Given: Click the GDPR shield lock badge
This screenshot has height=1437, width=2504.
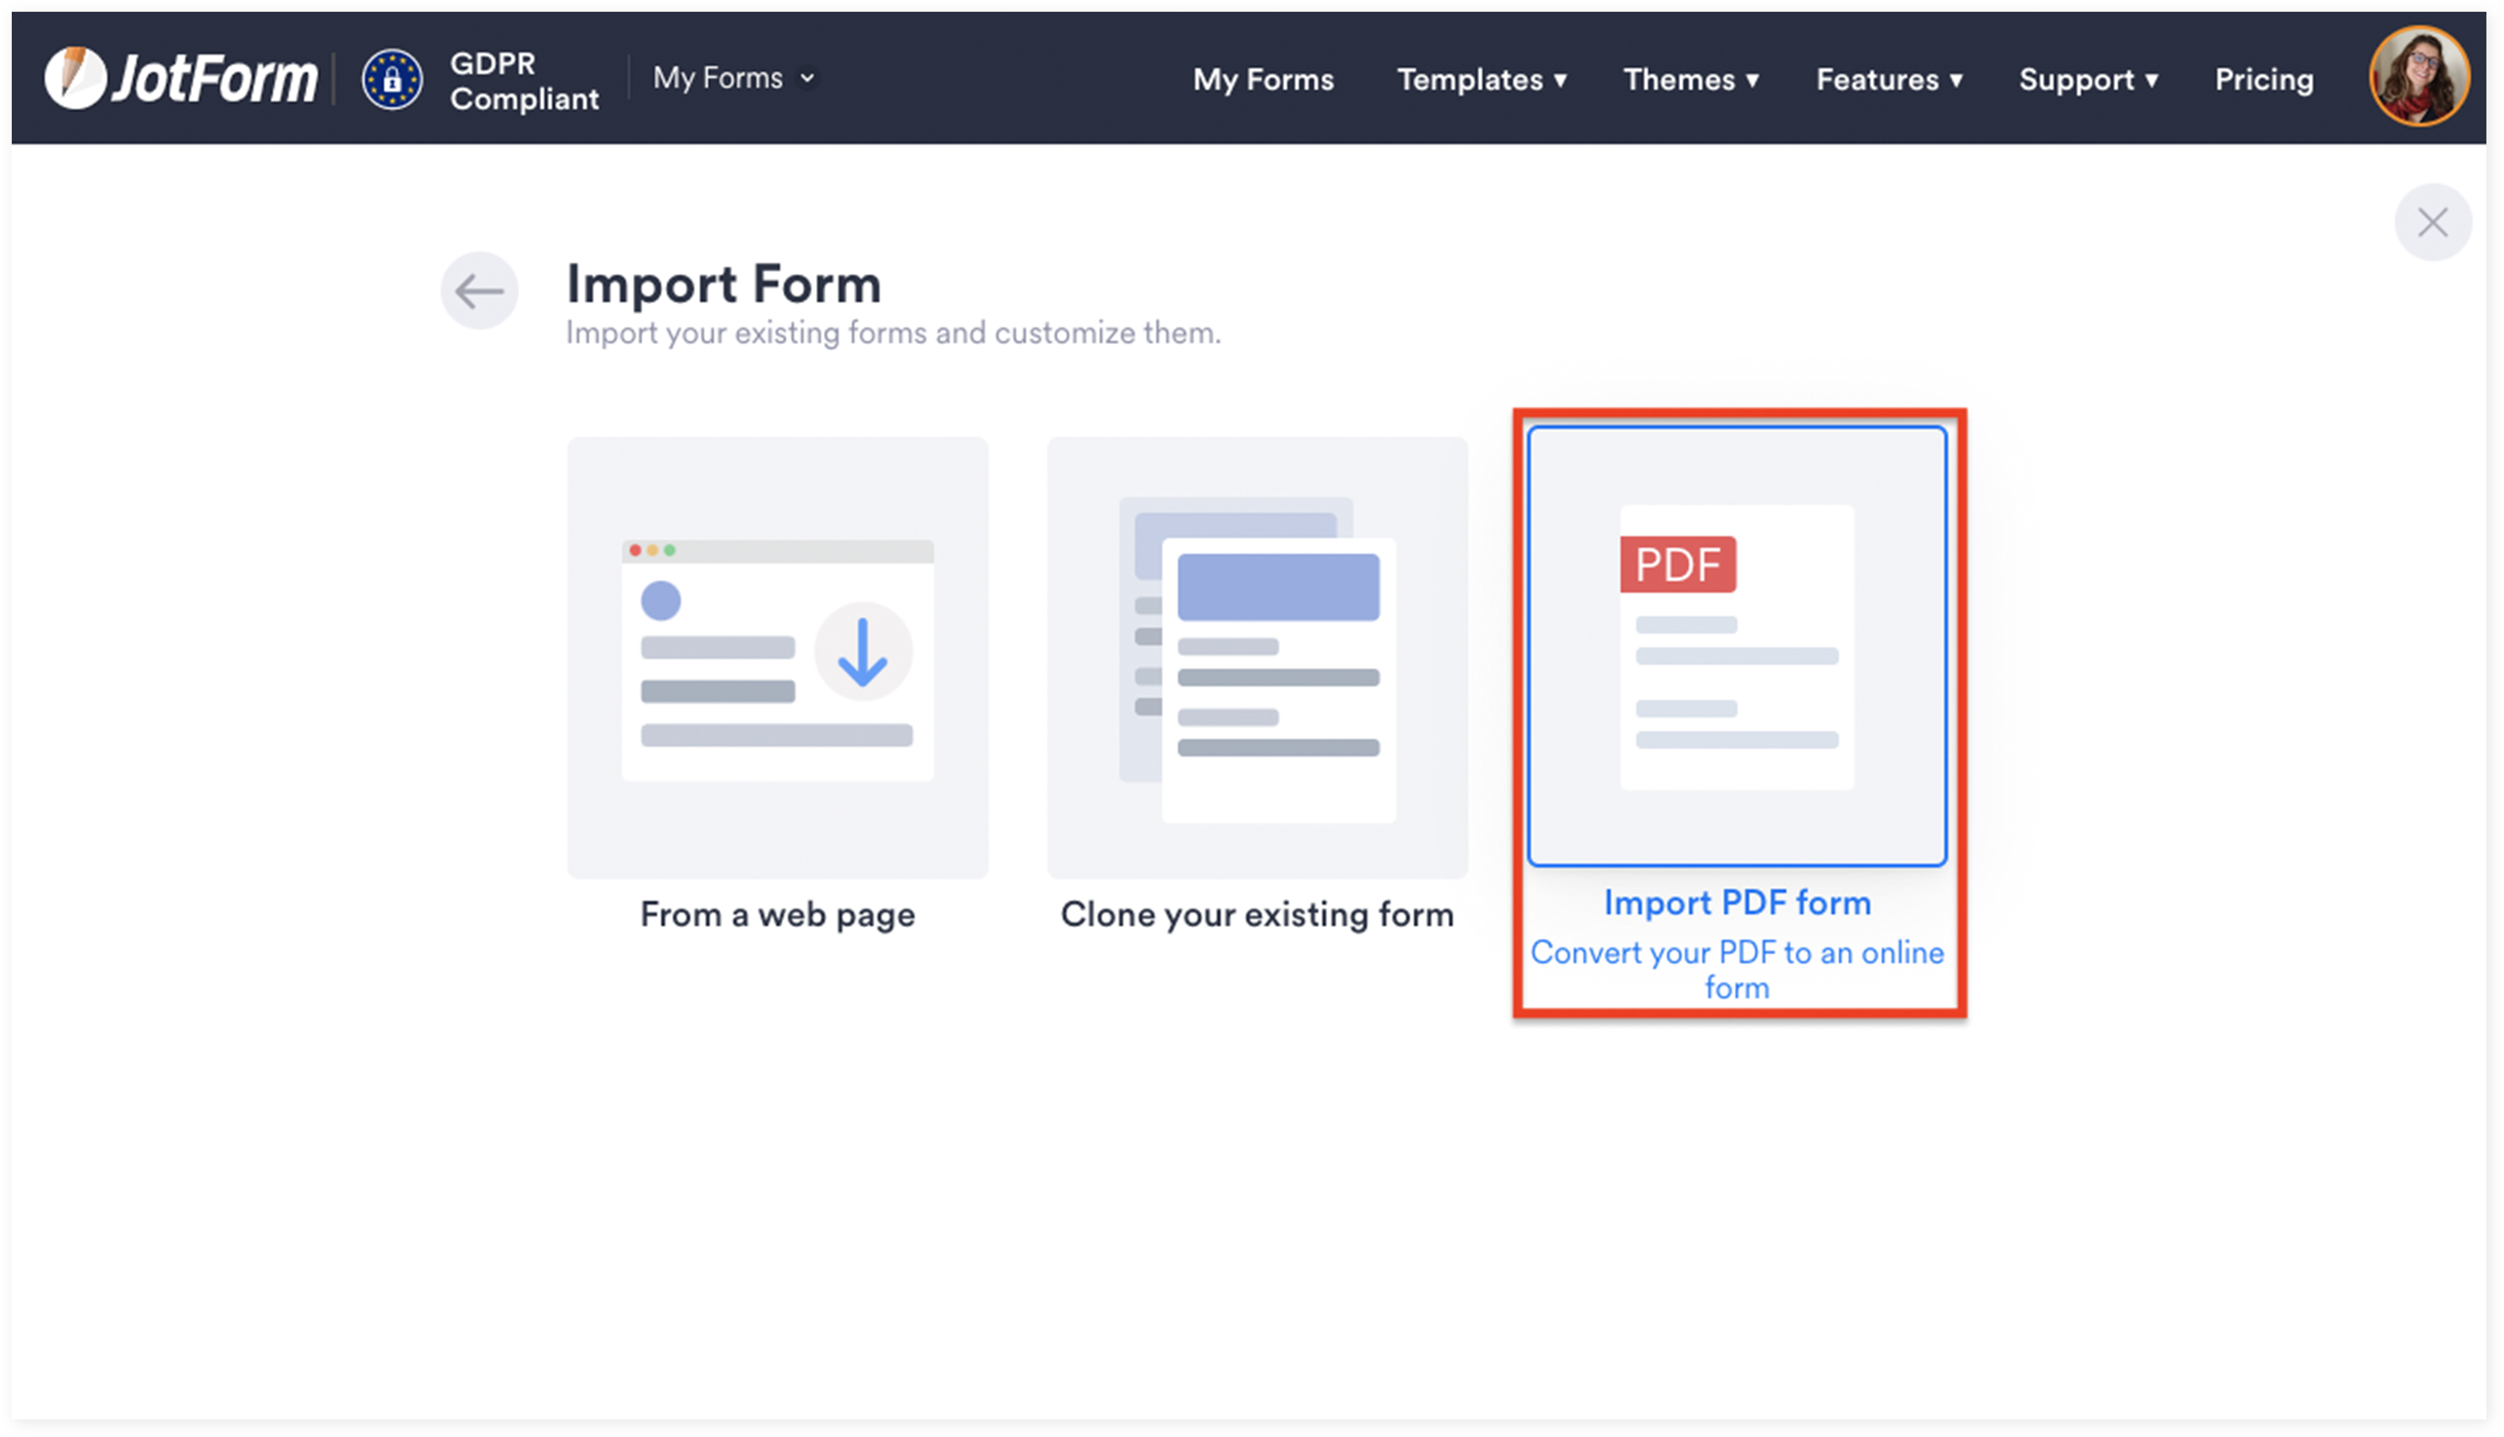Looking at the screenshot, I should pos(392,79).
